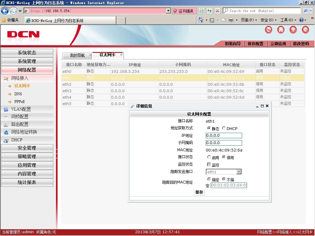Viewport: 315px width, 236px height.
Task: Click the 立即应用 button
Action: pyautogui.click(x=278, y=44)
